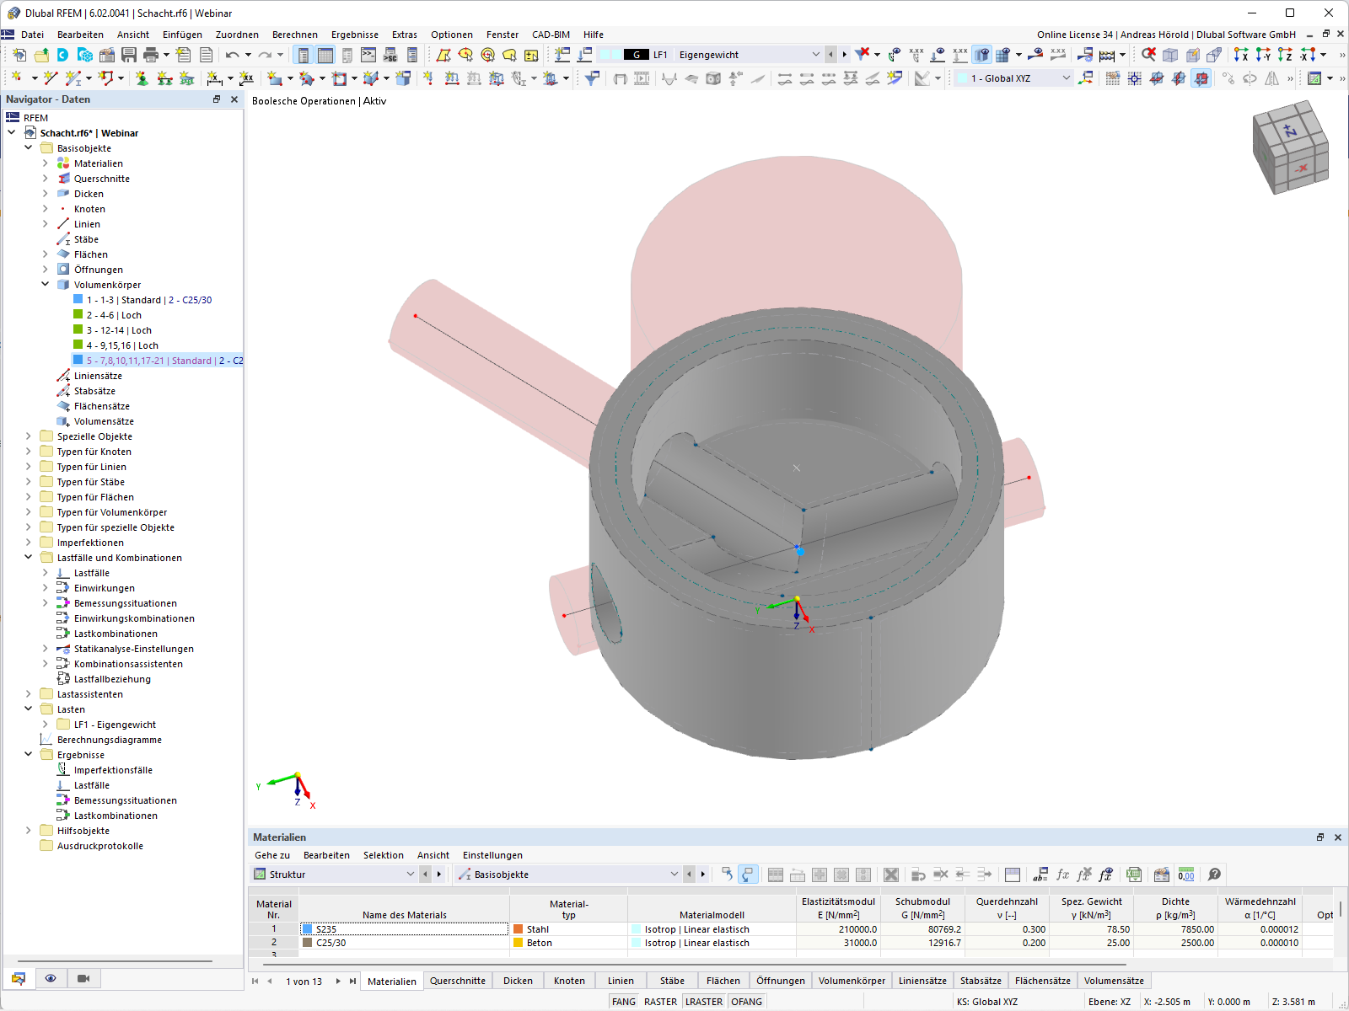Screen dimensions: 1349x1011
Task: Click the decimal places 0,00 icon
Action: pyautogui.click(x=1186, y=875)
